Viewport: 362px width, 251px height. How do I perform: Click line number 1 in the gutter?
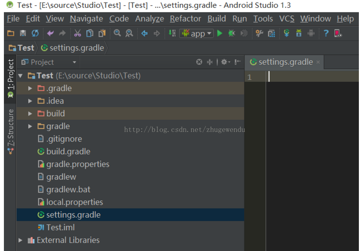point(249,77)
